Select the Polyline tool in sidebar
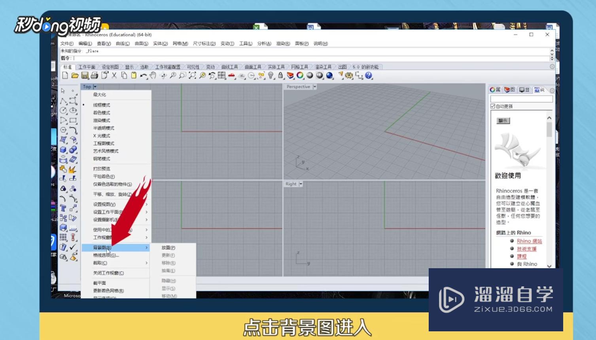 [x=63, y=101]
